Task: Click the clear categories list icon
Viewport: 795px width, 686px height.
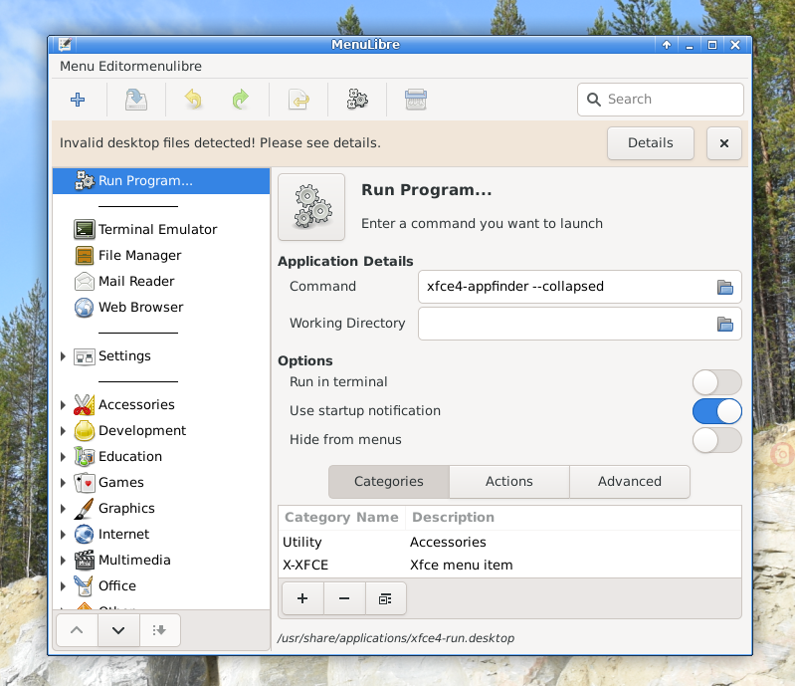Action: (x=385, y=598)
